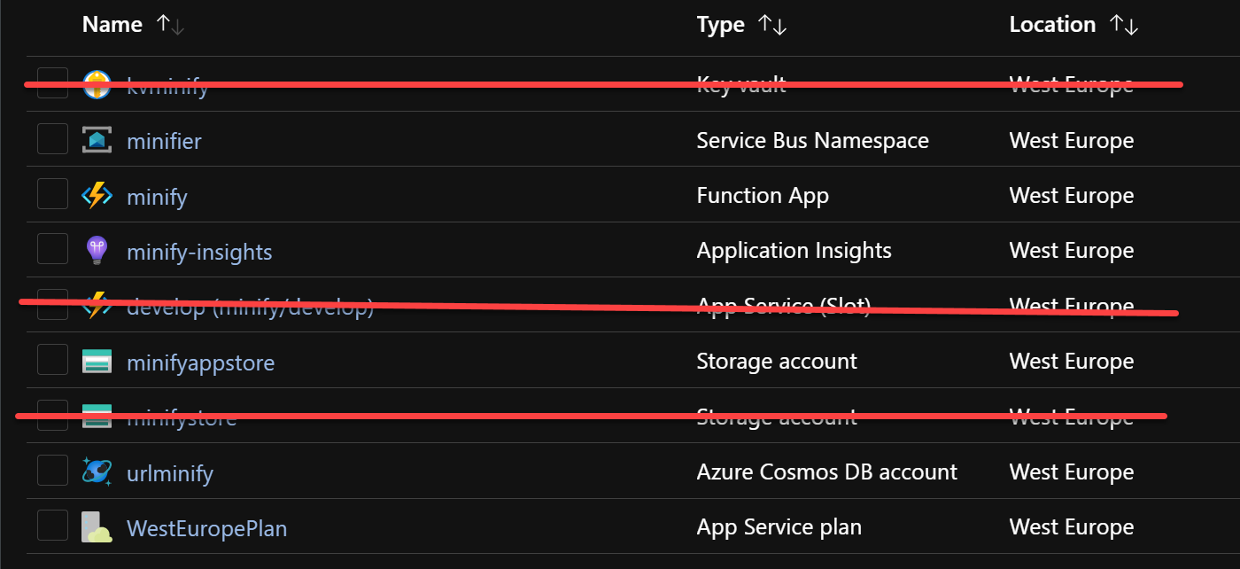Open the minifyappstore storage account
The height and width of the screenshot is (569, 1240).
click(200, 361)
